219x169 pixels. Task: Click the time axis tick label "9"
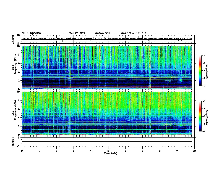pyautogui.click(x=177, y=151)
